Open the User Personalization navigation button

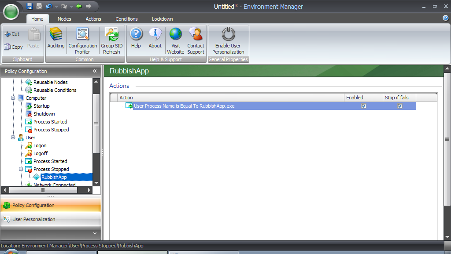point(51,219)
